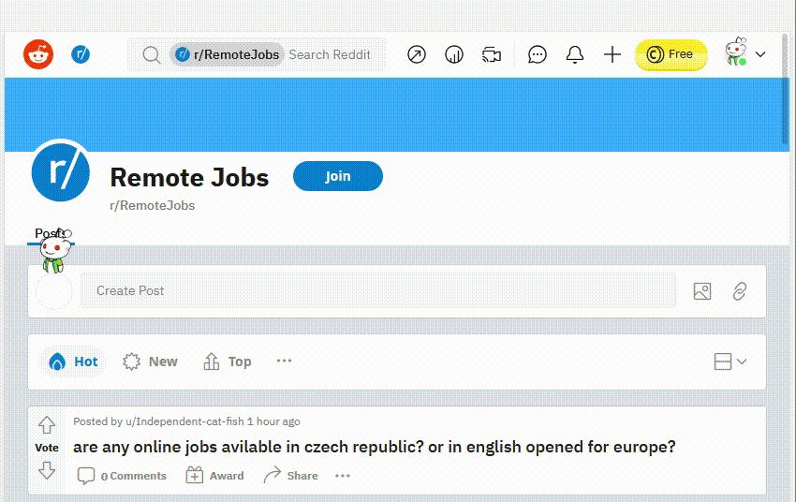
Task: Sort posts by Top
Action: 228,362
